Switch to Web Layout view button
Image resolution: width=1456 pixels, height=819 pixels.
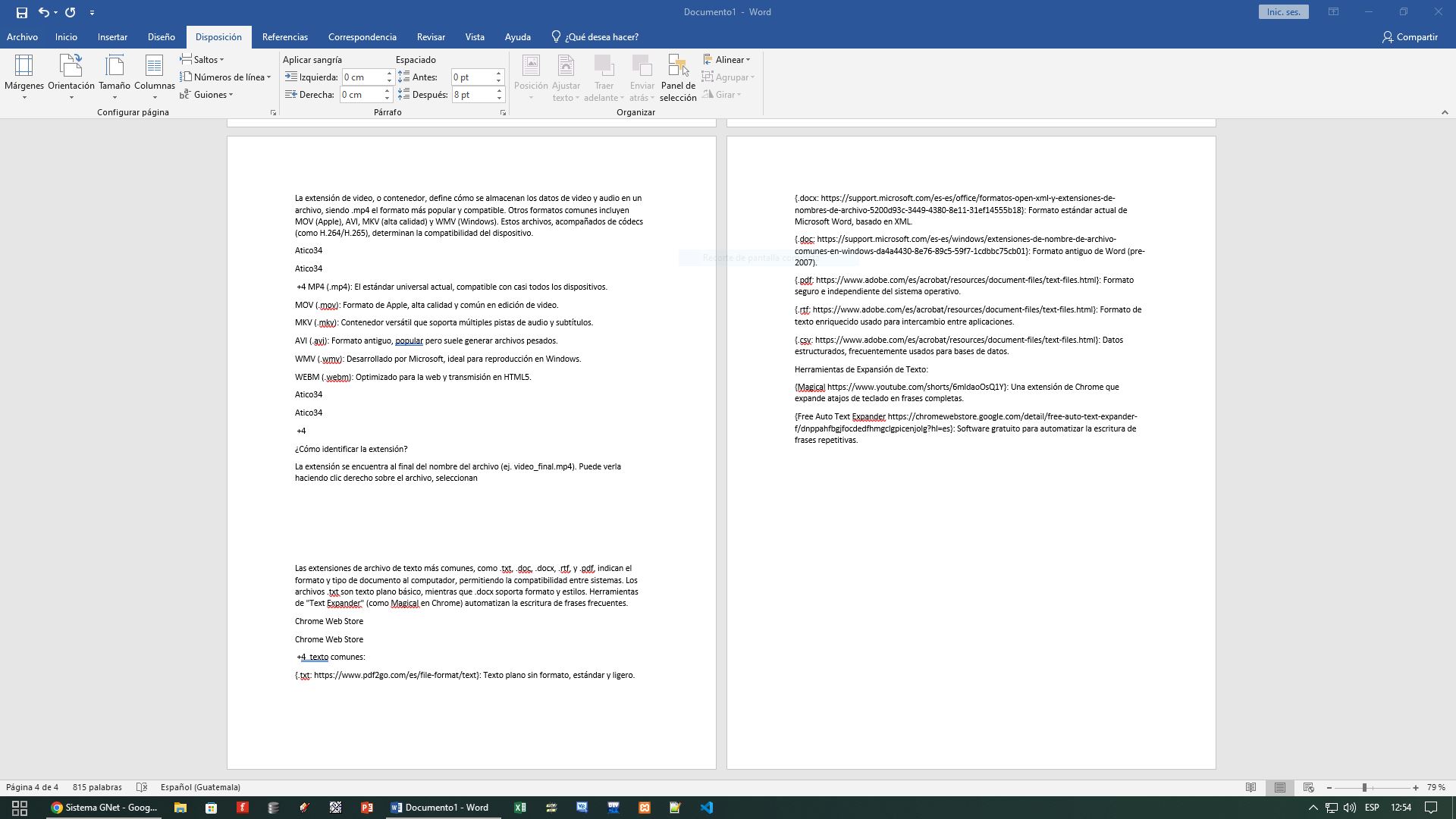click(x=1308, y=787)
